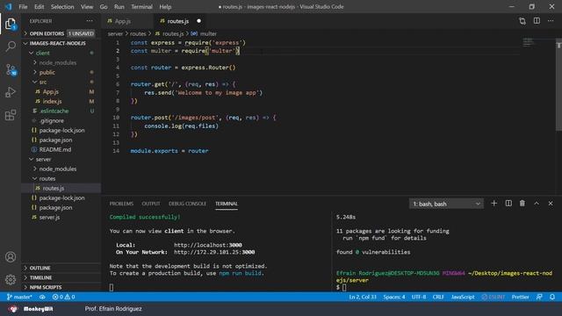Image resolution: width=562 pixels, height=316 pixels.
Task: Open the Selection menu
Action: 62,7
